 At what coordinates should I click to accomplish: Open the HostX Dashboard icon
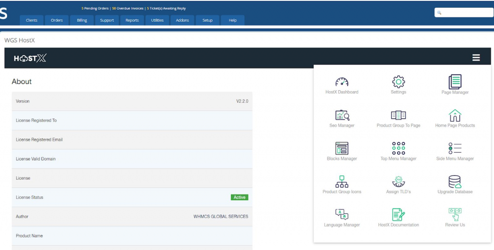point(342,82)
